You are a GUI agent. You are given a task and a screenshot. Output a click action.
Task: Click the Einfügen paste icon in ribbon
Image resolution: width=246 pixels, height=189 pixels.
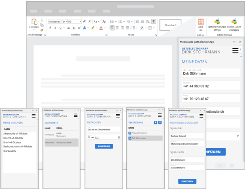(x=34, y=22)
